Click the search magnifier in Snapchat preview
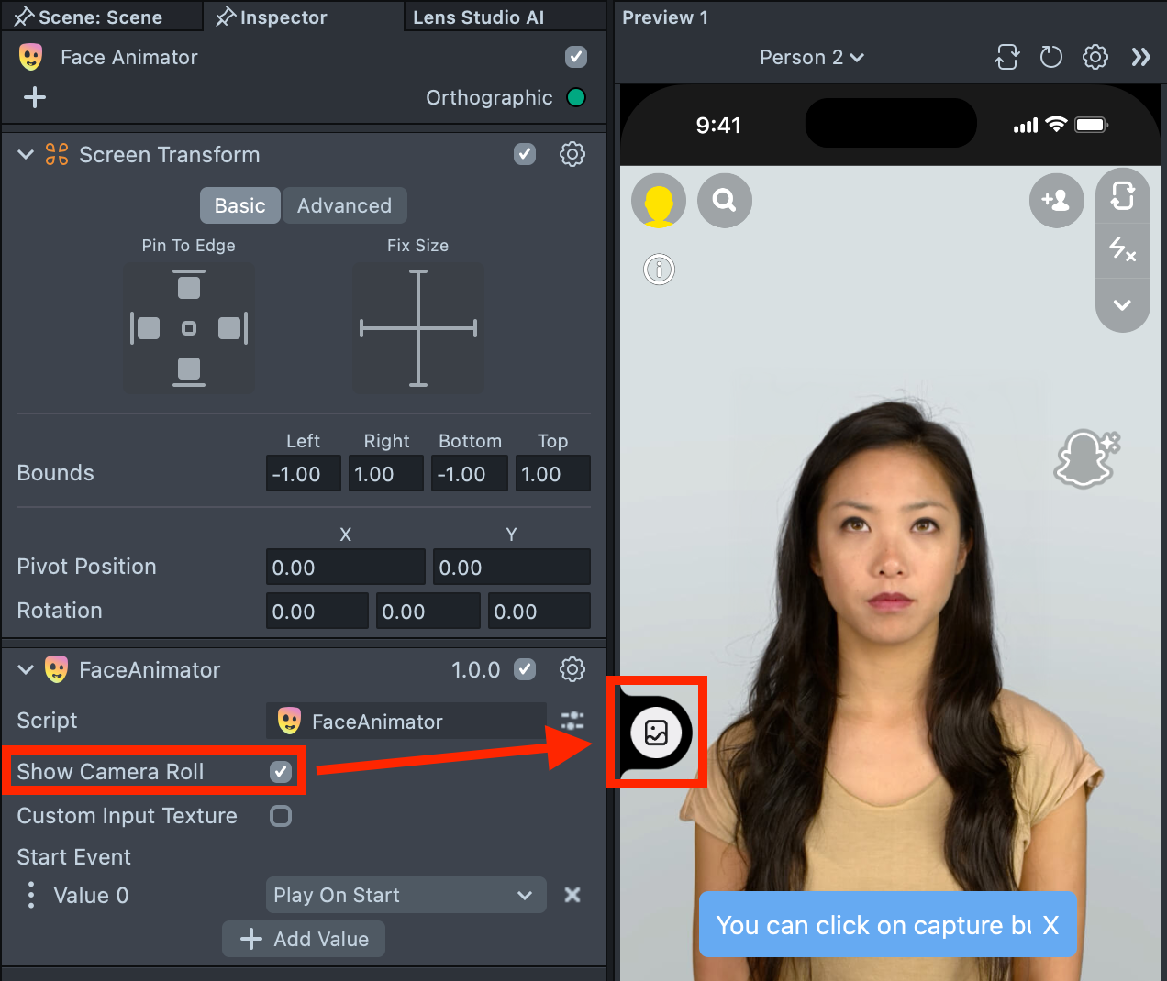This screenshot has height=981, width=1167. tap(725, 200)
